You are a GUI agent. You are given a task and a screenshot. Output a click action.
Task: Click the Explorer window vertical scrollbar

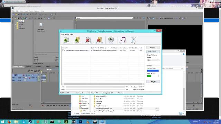click(x=184, y=99)
